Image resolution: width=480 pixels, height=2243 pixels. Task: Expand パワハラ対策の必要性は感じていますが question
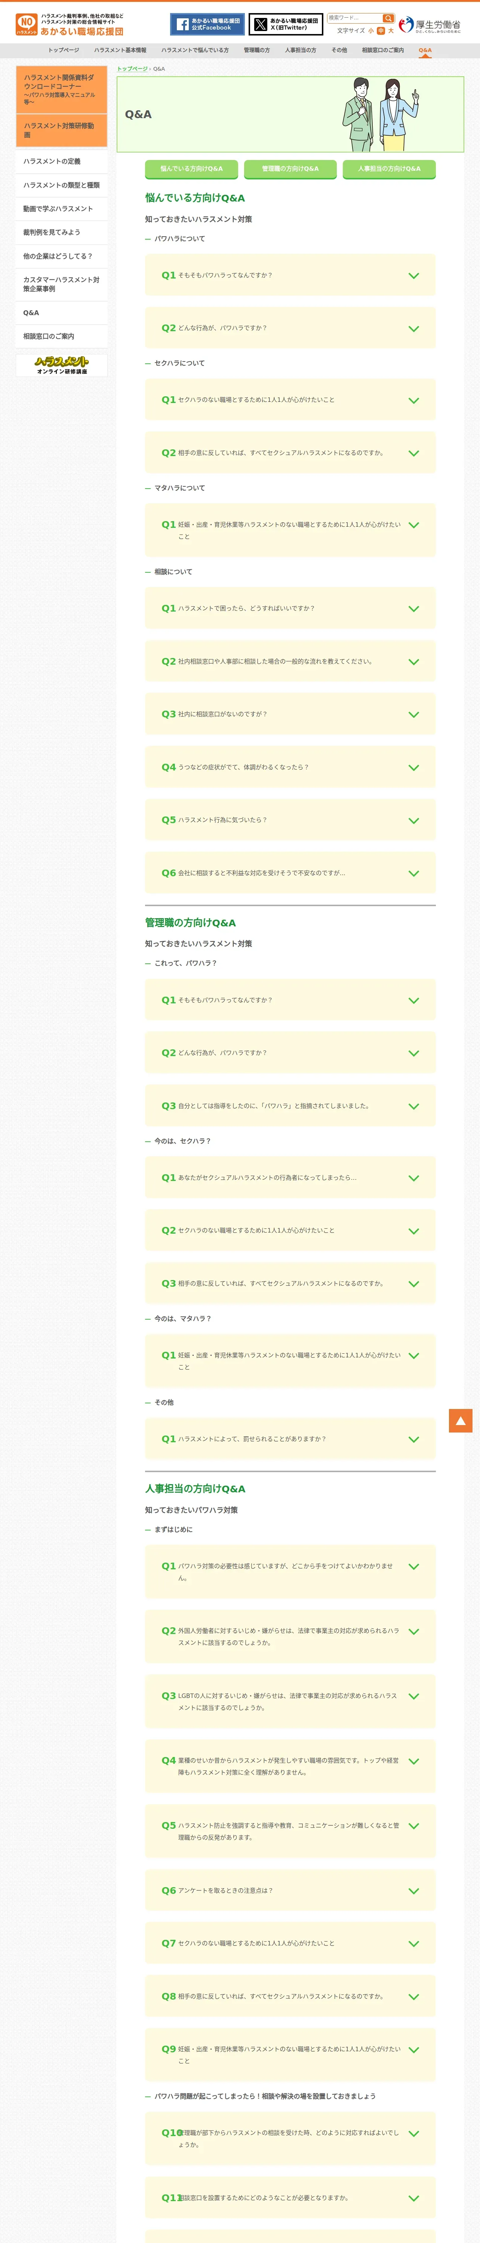pyautogui.click(x=290, y=1572)
